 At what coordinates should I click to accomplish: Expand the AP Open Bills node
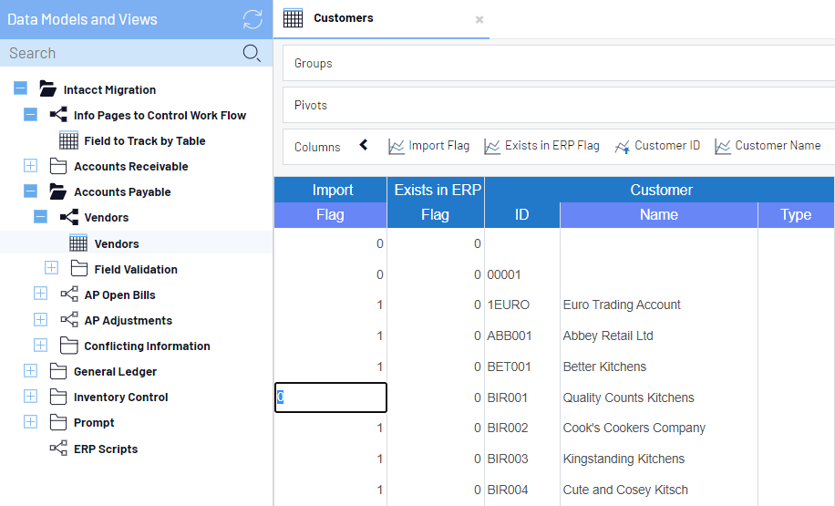40,294
